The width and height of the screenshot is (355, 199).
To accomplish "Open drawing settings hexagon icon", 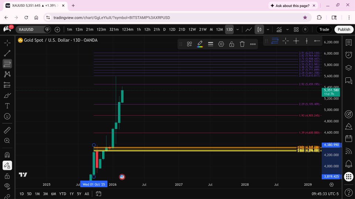I will tap(221, 44).
